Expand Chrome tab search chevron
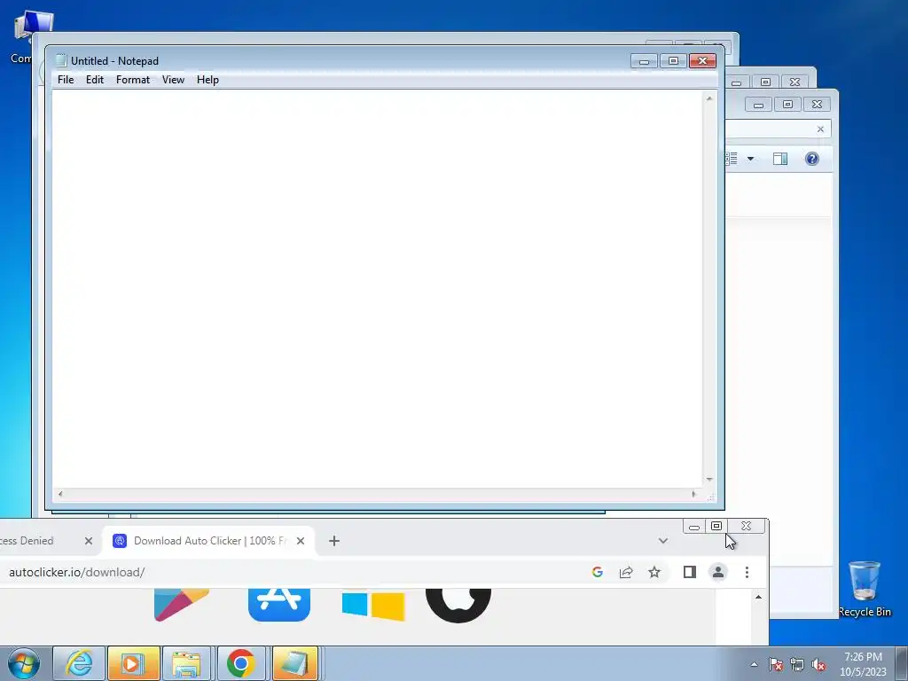 [x=663, y=541]
